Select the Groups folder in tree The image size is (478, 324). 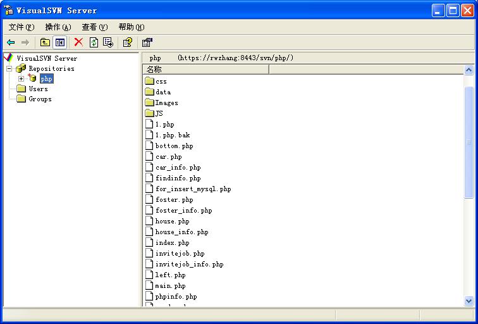(40, 99)
